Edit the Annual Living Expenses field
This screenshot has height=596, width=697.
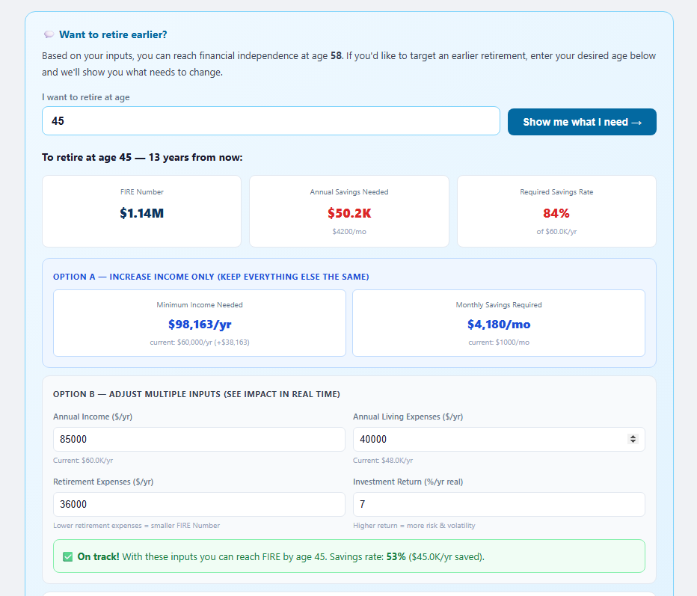pos(499,439)
